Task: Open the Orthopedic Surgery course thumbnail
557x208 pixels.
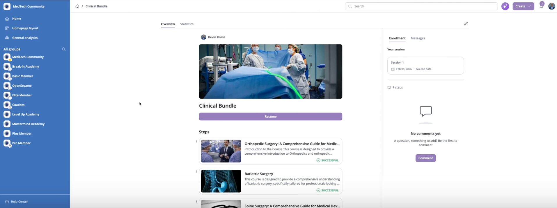Action: click(x=221, y=151)
